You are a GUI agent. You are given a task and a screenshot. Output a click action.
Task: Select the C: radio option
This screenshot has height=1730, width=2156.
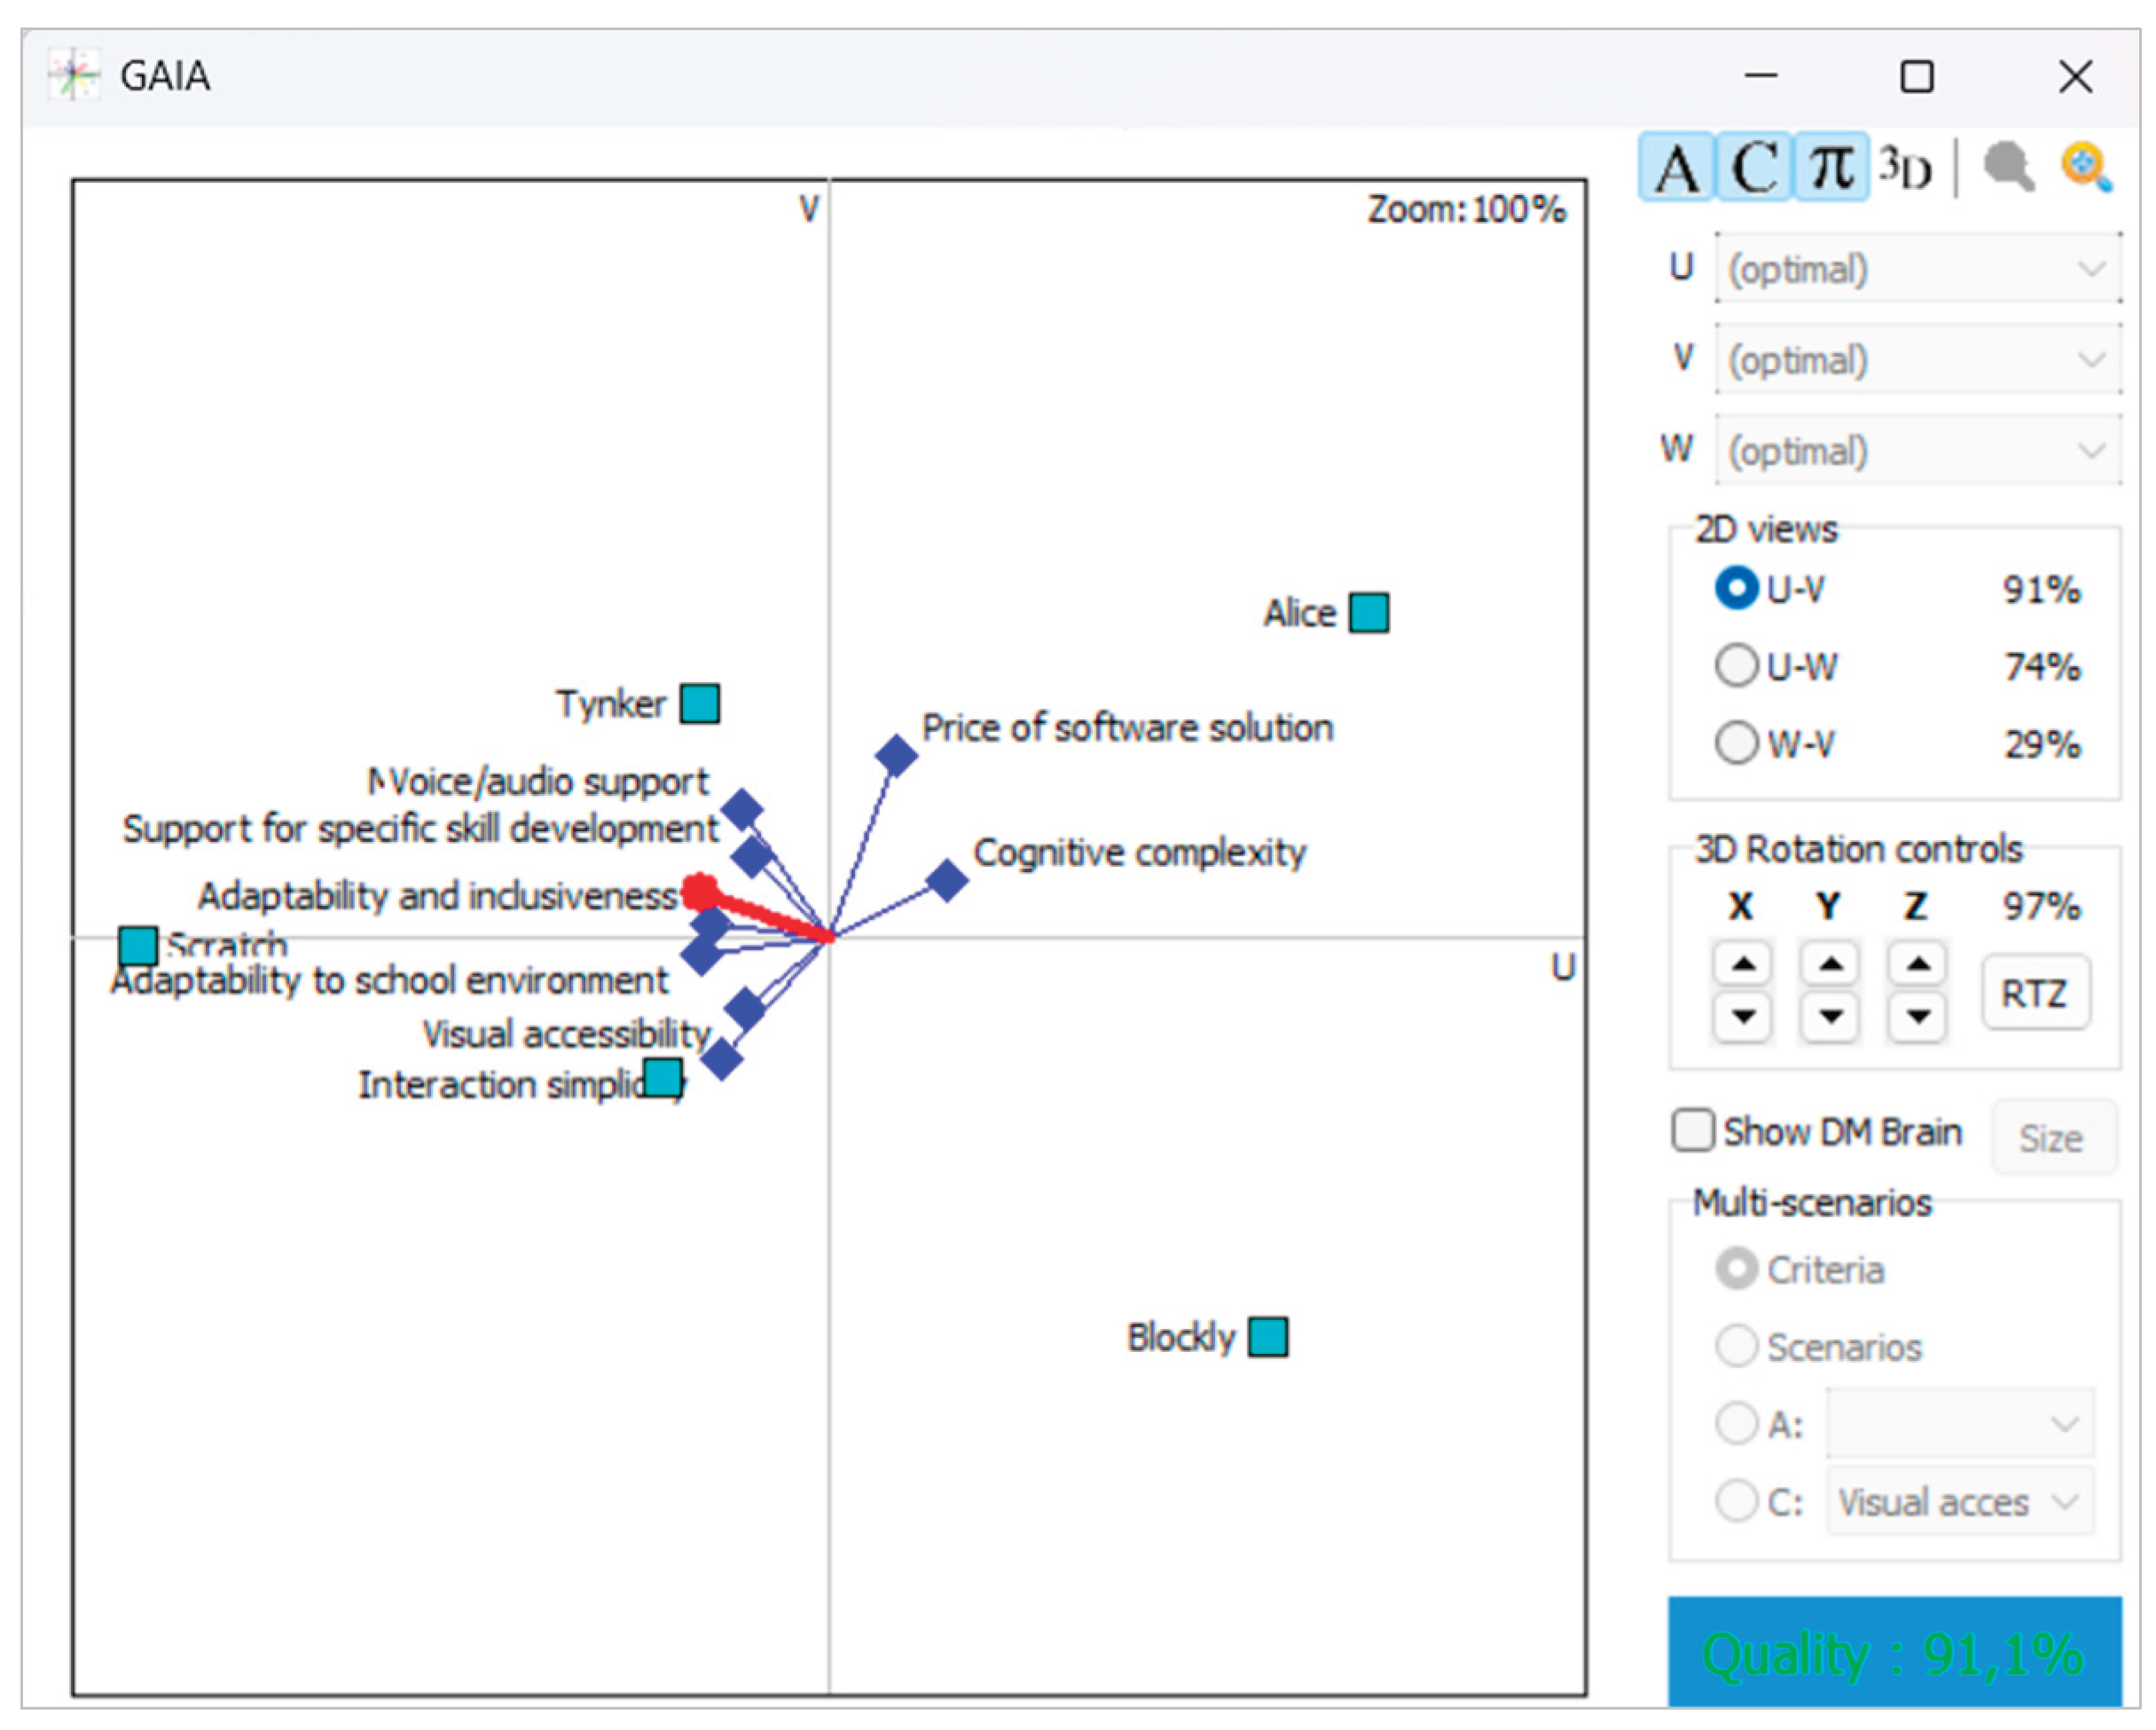pyautogui.click(x=1736, y=1501)
